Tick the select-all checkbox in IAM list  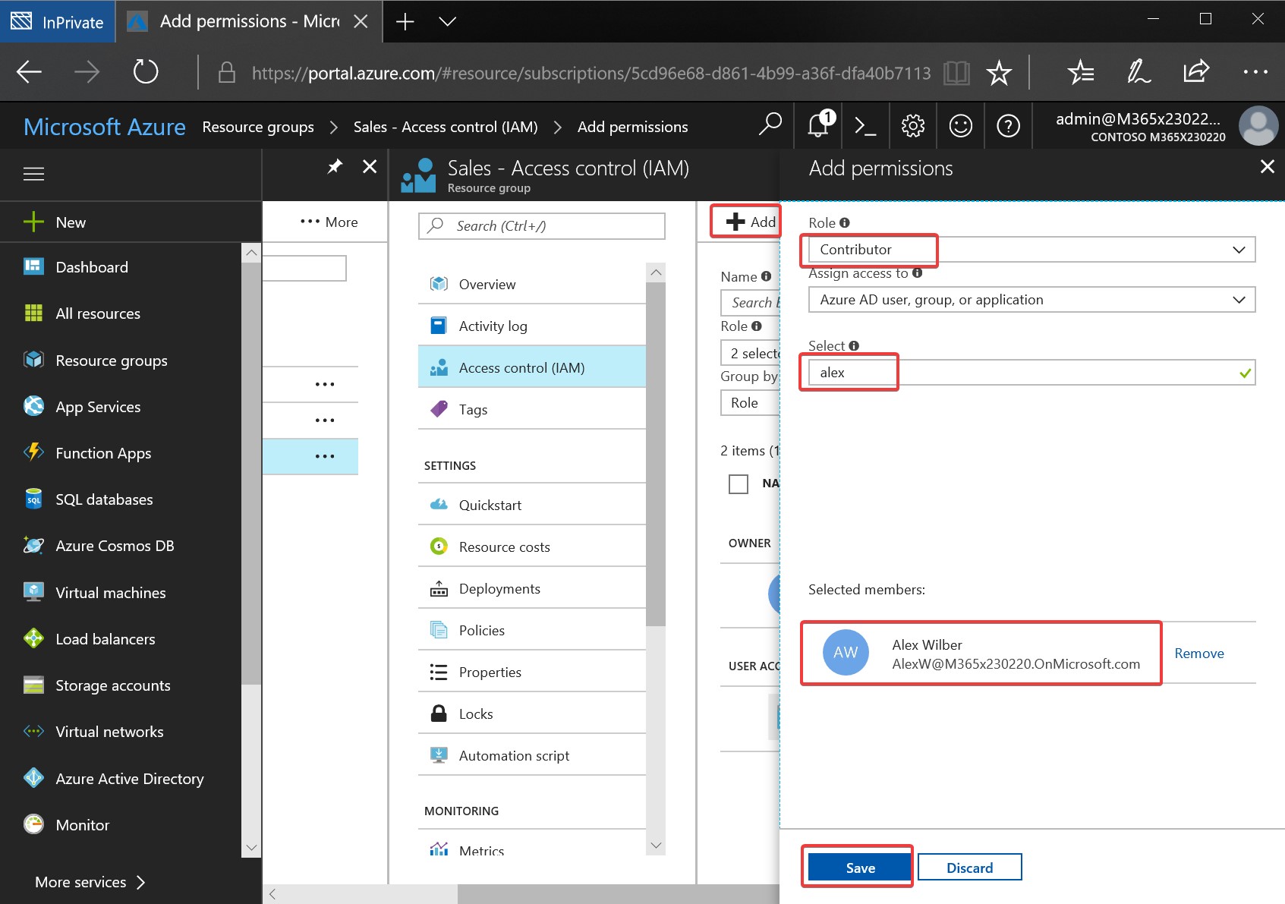click(738, 483)
